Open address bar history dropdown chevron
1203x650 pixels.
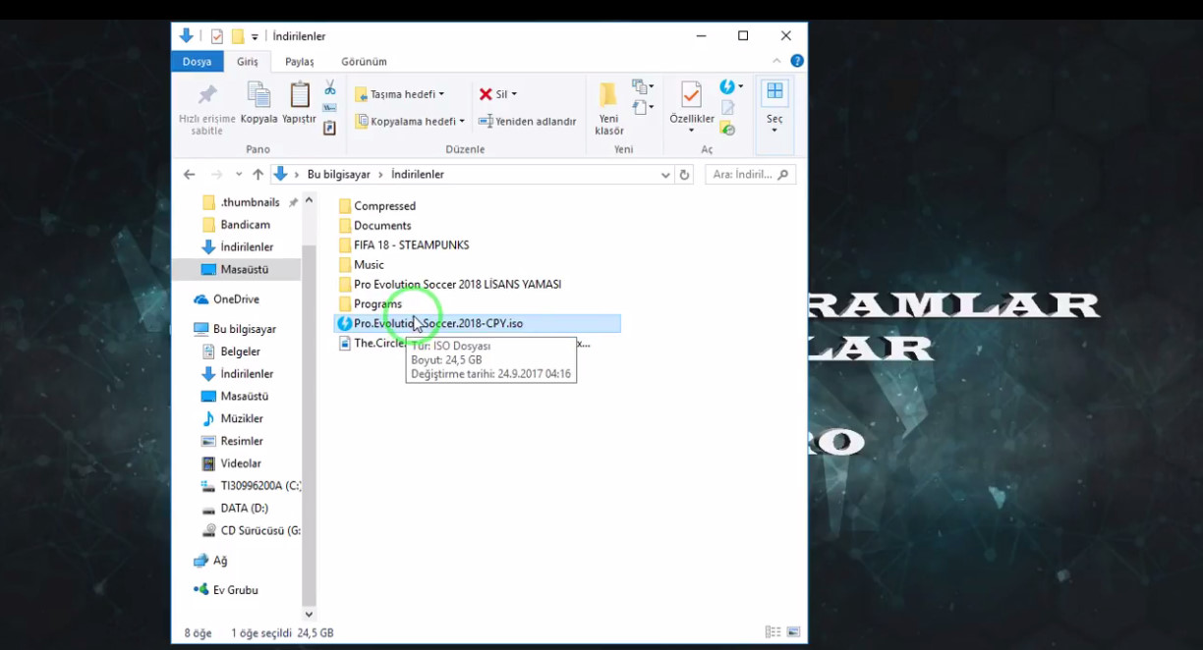pos(665,175)
